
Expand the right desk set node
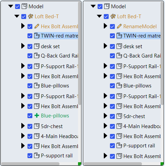[x=106, y=46]
